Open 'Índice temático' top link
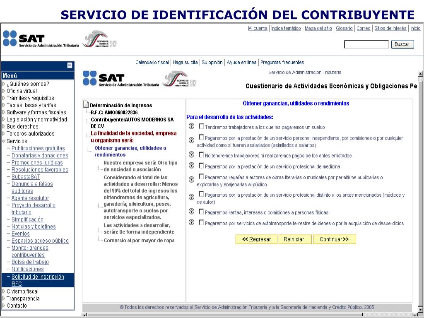The width and height of the screenshot is (424, 318). click(x=286, y=28)
